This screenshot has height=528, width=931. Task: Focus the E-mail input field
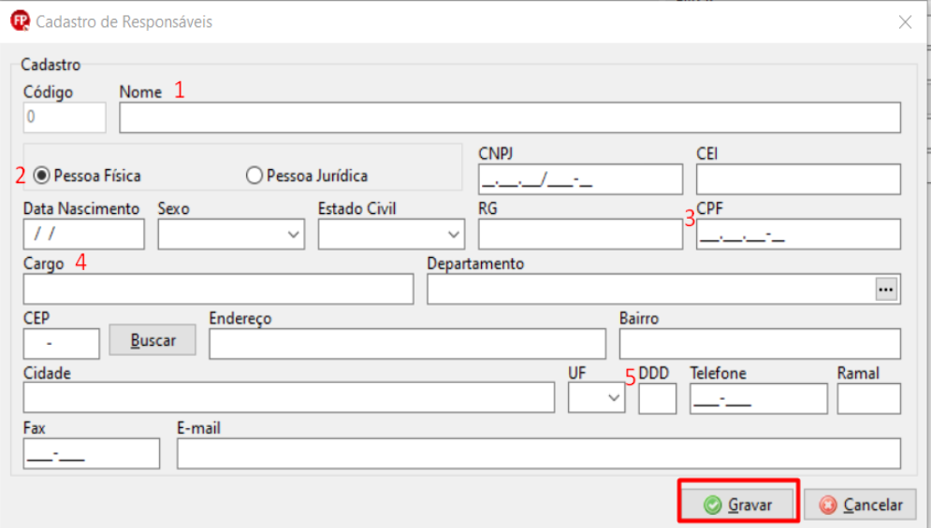(538, 453)
